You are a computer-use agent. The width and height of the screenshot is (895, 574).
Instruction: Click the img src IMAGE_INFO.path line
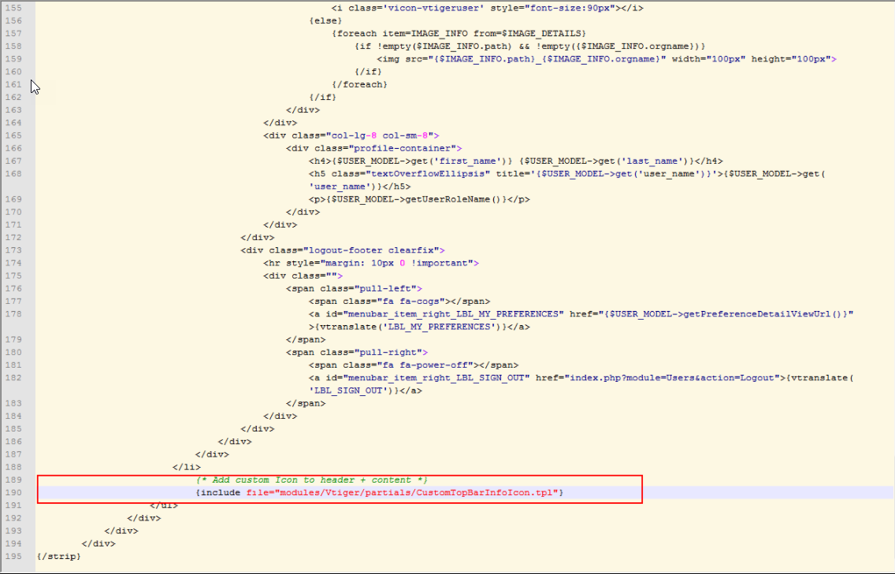point(607,59)
